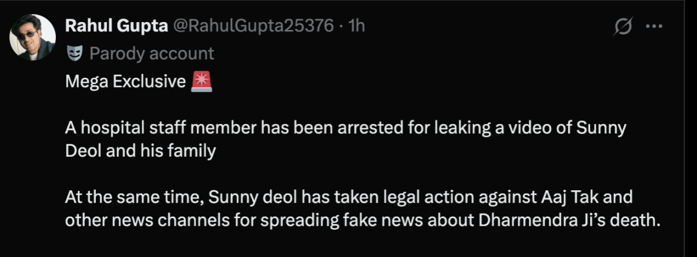Viewport: 697px width, 257px height.
Task: Click the red siren emoji
Action: point(202,82)
